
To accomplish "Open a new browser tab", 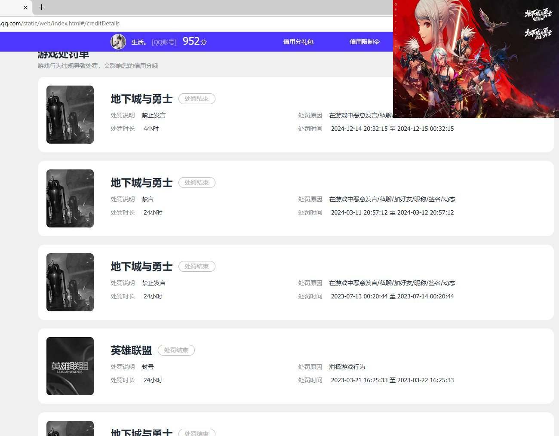I will click(x=41, y=7).
